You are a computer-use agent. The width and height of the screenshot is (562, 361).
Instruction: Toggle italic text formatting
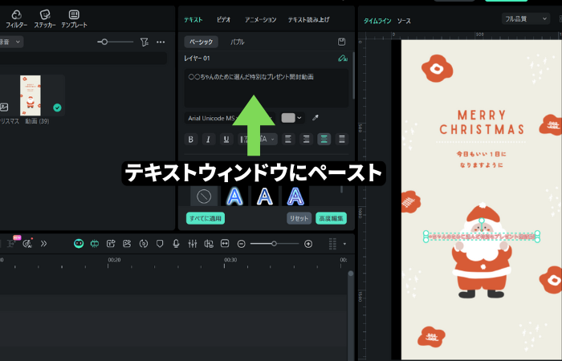click(208, 140)
